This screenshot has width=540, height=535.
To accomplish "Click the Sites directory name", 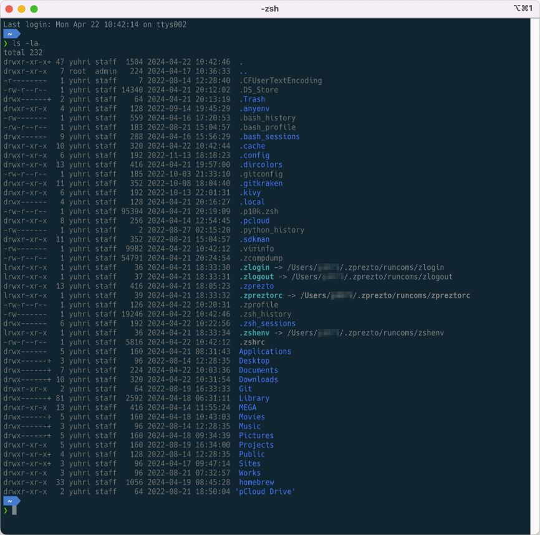I will click(250, 464).
